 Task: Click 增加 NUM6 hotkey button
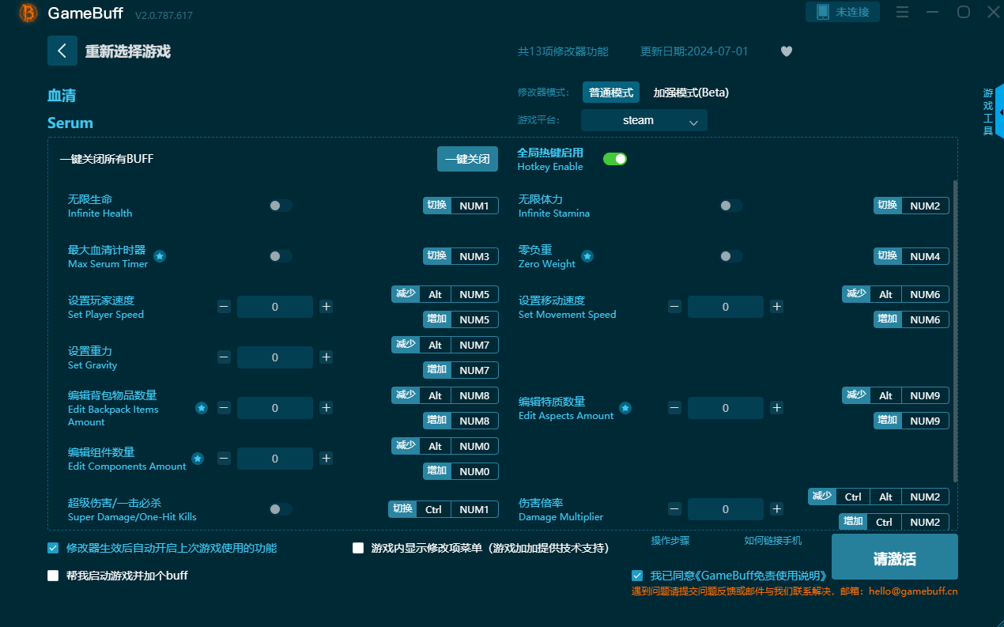point(912,319)
